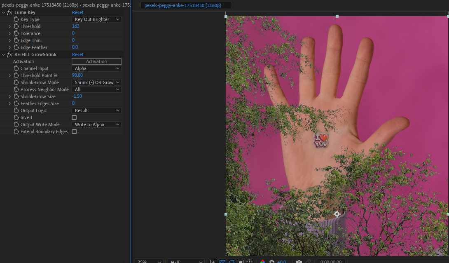Open the viewer resolution Half dropdown
The image size is (449, 263).
186,261
